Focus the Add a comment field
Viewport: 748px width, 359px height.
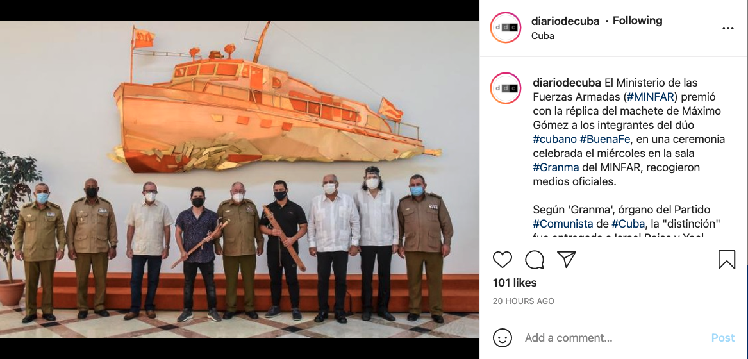point(613,338)
